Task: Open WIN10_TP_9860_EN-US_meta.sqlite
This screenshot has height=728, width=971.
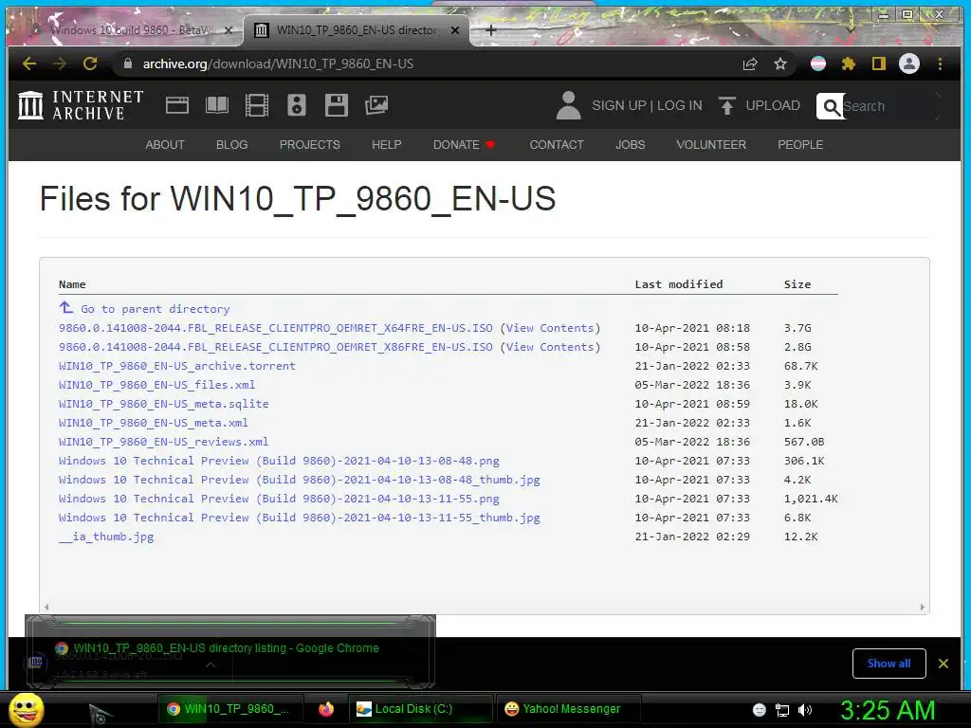Action: [163, 404]
